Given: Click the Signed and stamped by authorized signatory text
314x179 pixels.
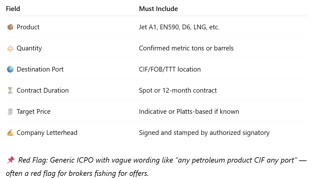Looking at the screenshot, I should tap(204, 133).
